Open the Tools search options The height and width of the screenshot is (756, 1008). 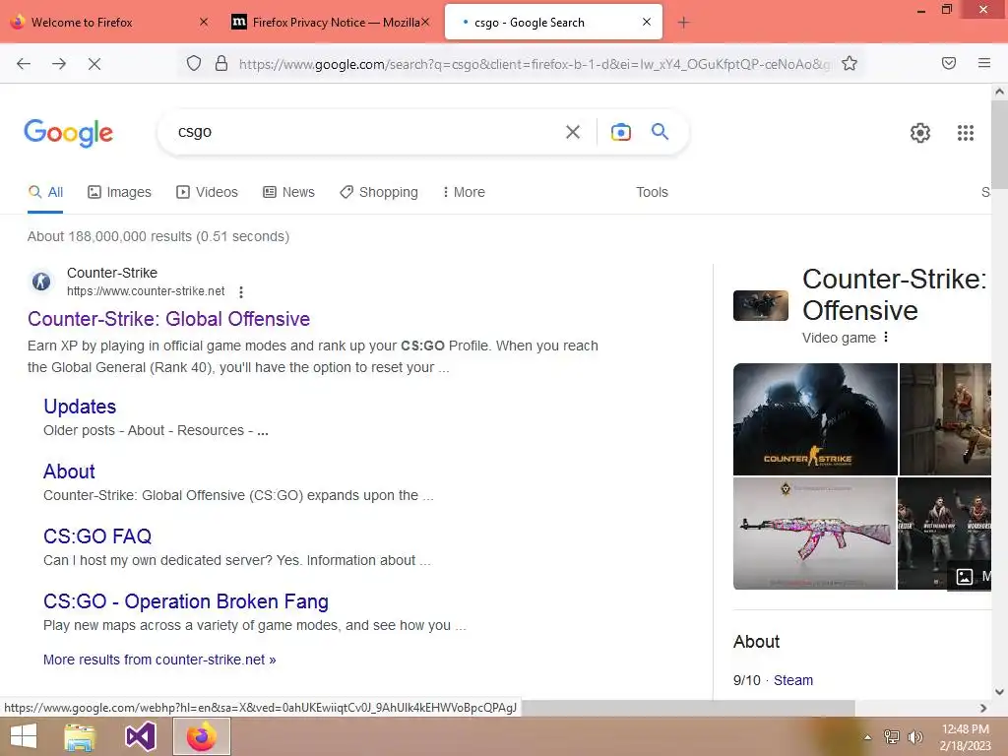(652, 192)
